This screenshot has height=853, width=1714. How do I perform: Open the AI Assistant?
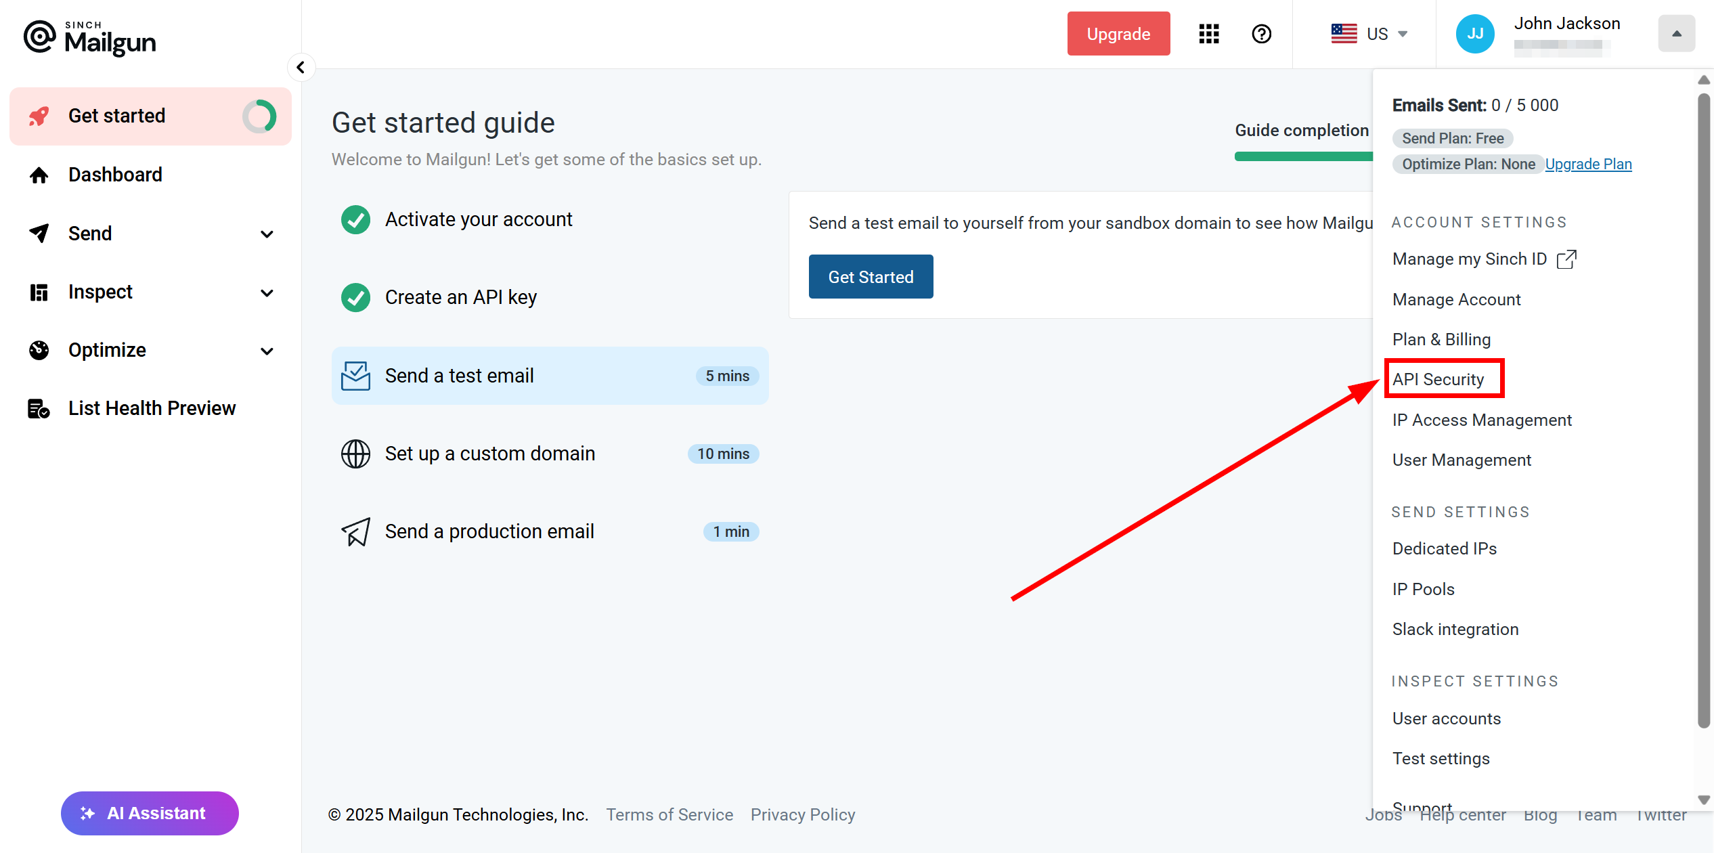pos(150,814)
